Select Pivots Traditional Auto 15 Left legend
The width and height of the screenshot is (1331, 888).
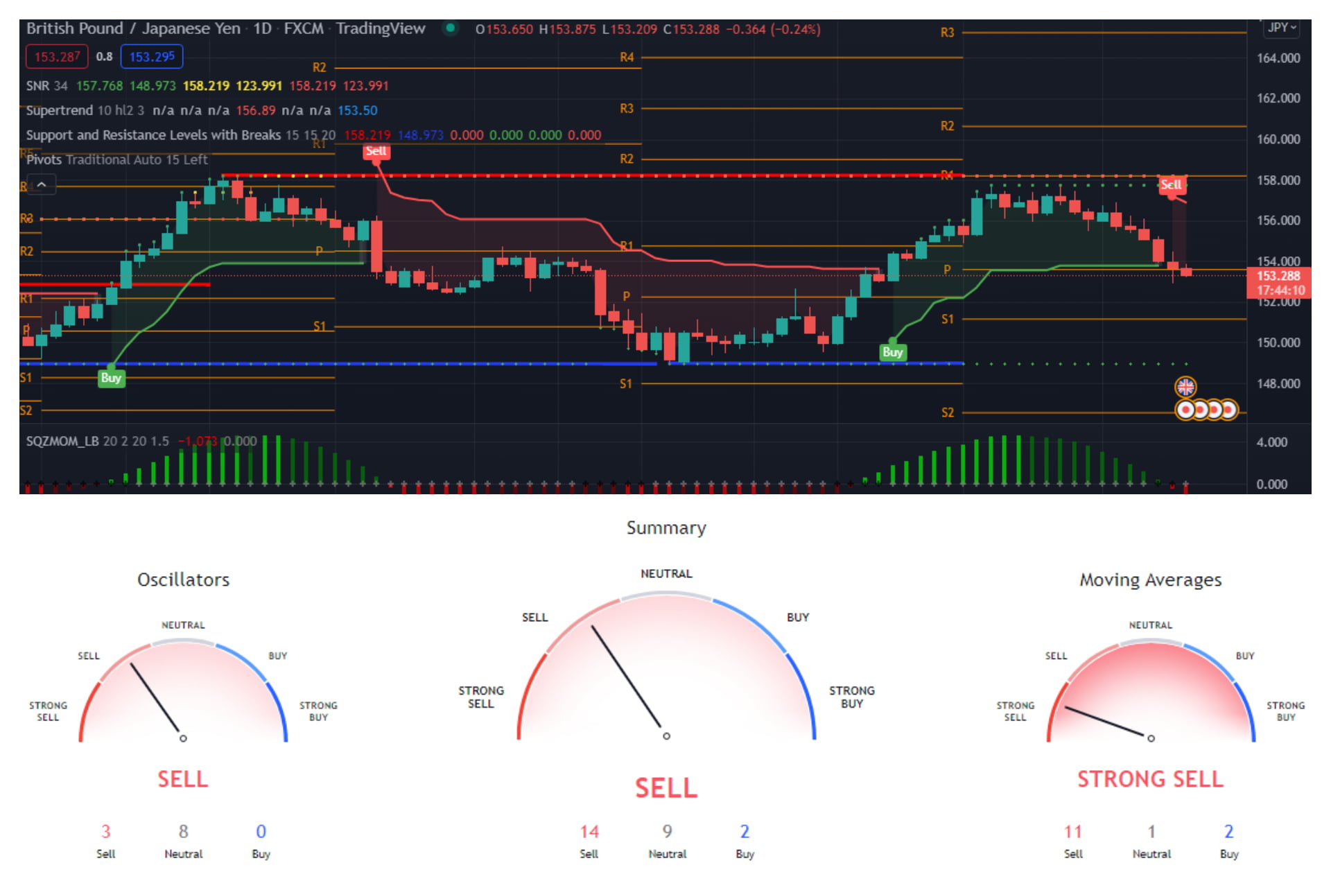click(x=116, y=159)
